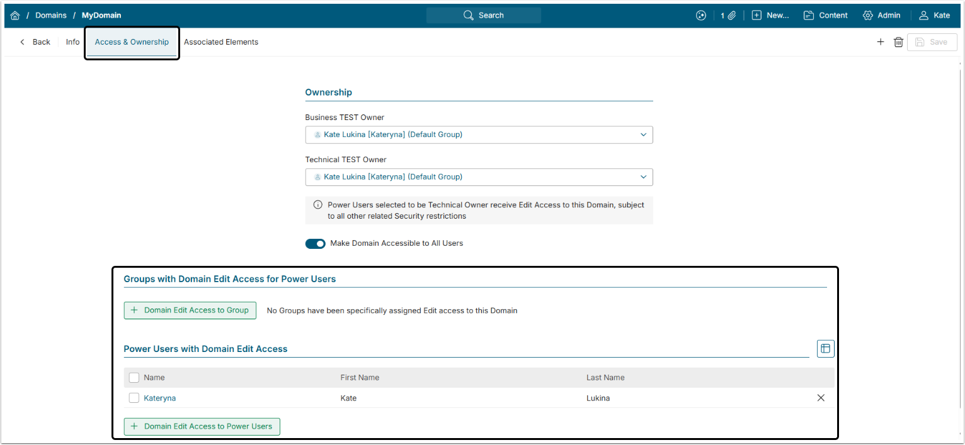Check the select-all Name header checkbox
The height and width of the screenshot is (445, 965).
click(134, 378)
